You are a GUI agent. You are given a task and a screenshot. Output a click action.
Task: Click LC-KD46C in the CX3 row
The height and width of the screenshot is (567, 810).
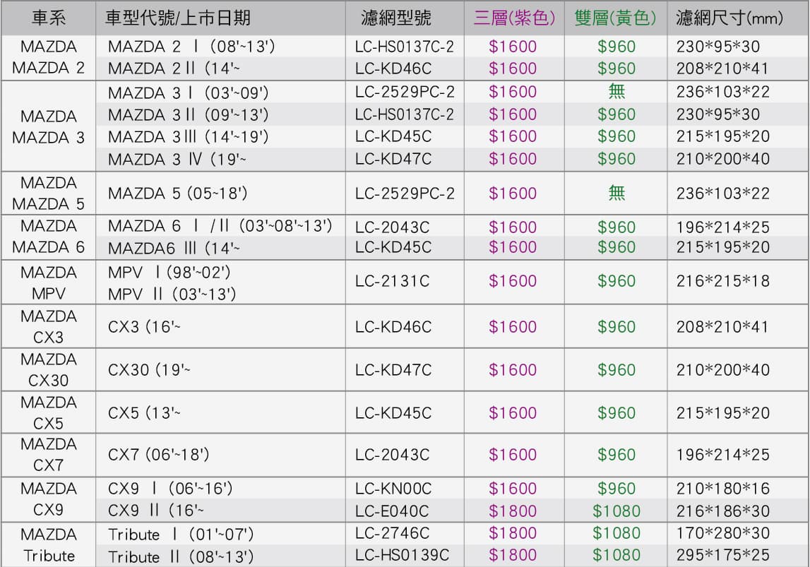coord(393,327)
